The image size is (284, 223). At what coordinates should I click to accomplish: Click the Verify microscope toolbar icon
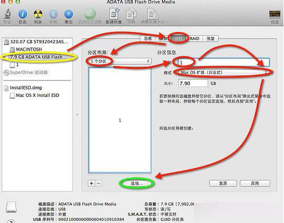[x=7, y=14]
